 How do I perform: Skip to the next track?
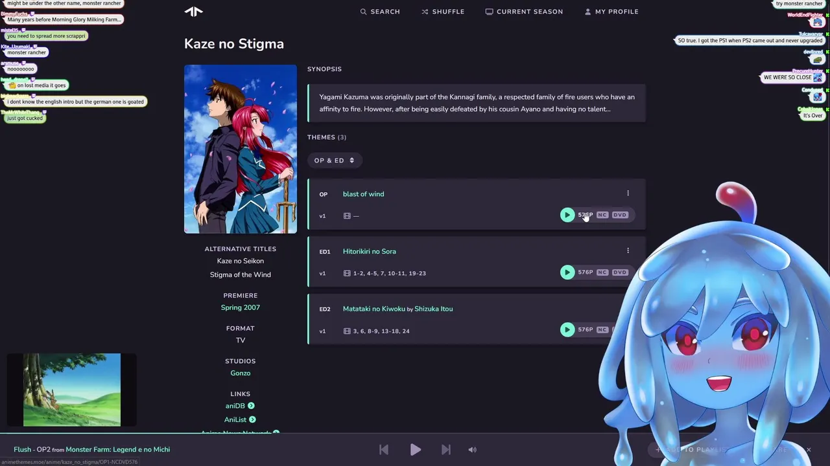click(445, 450)
